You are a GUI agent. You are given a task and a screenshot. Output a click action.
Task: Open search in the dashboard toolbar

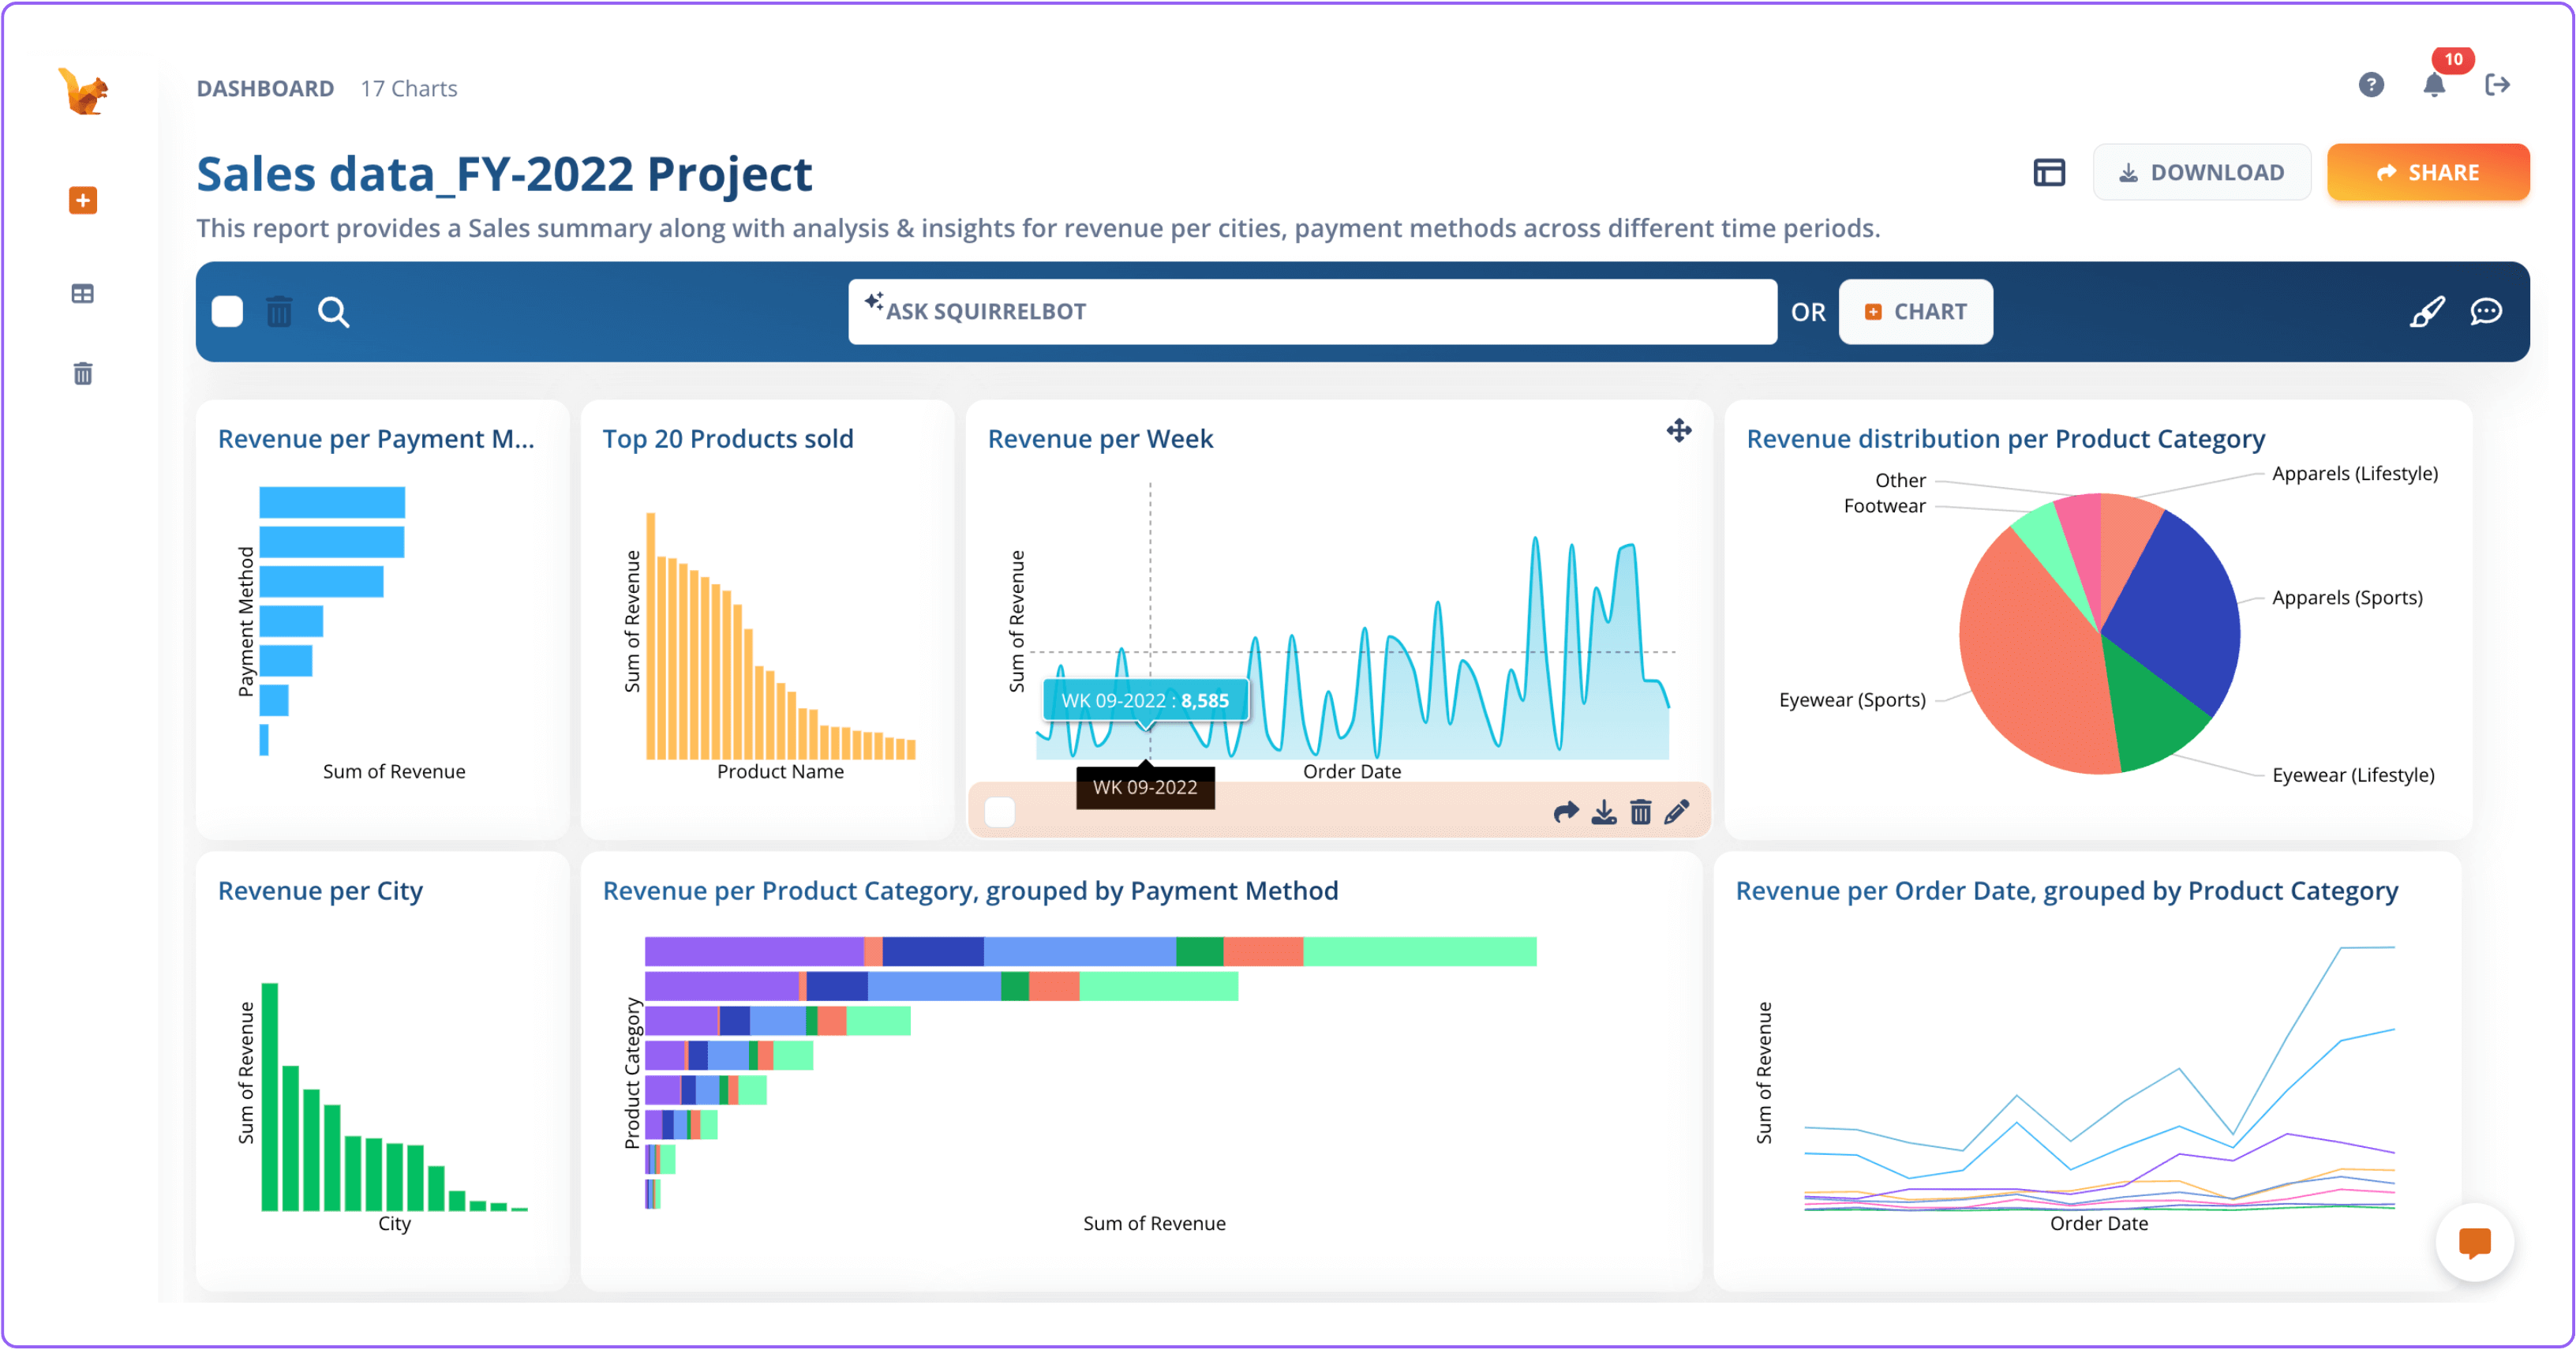click(x=335, y=312)
